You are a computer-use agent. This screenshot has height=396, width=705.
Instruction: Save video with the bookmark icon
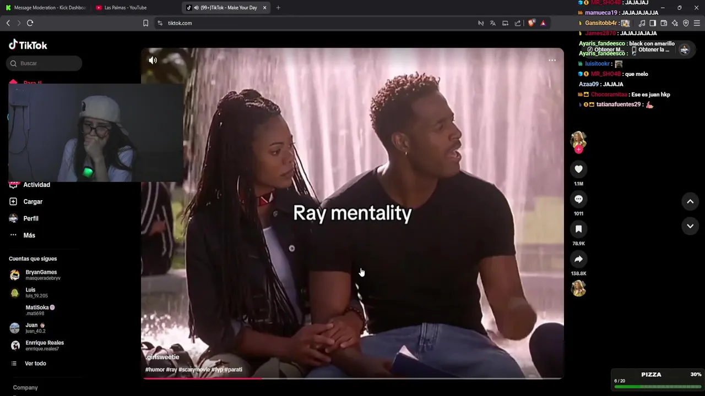tap(578, 229)
